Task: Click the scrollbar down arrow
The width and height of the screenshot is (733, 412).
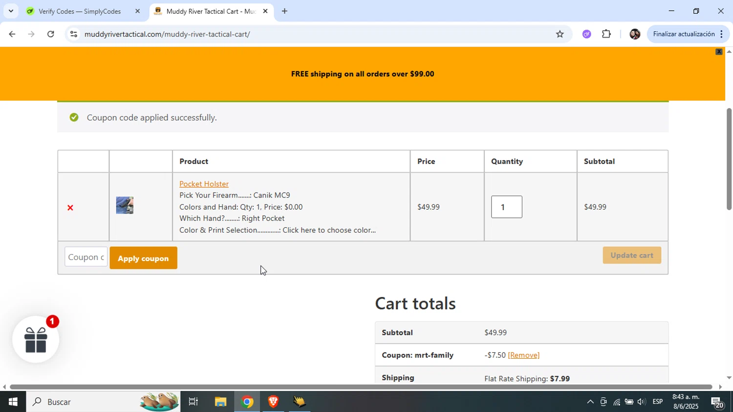Action: pos(729,378)
